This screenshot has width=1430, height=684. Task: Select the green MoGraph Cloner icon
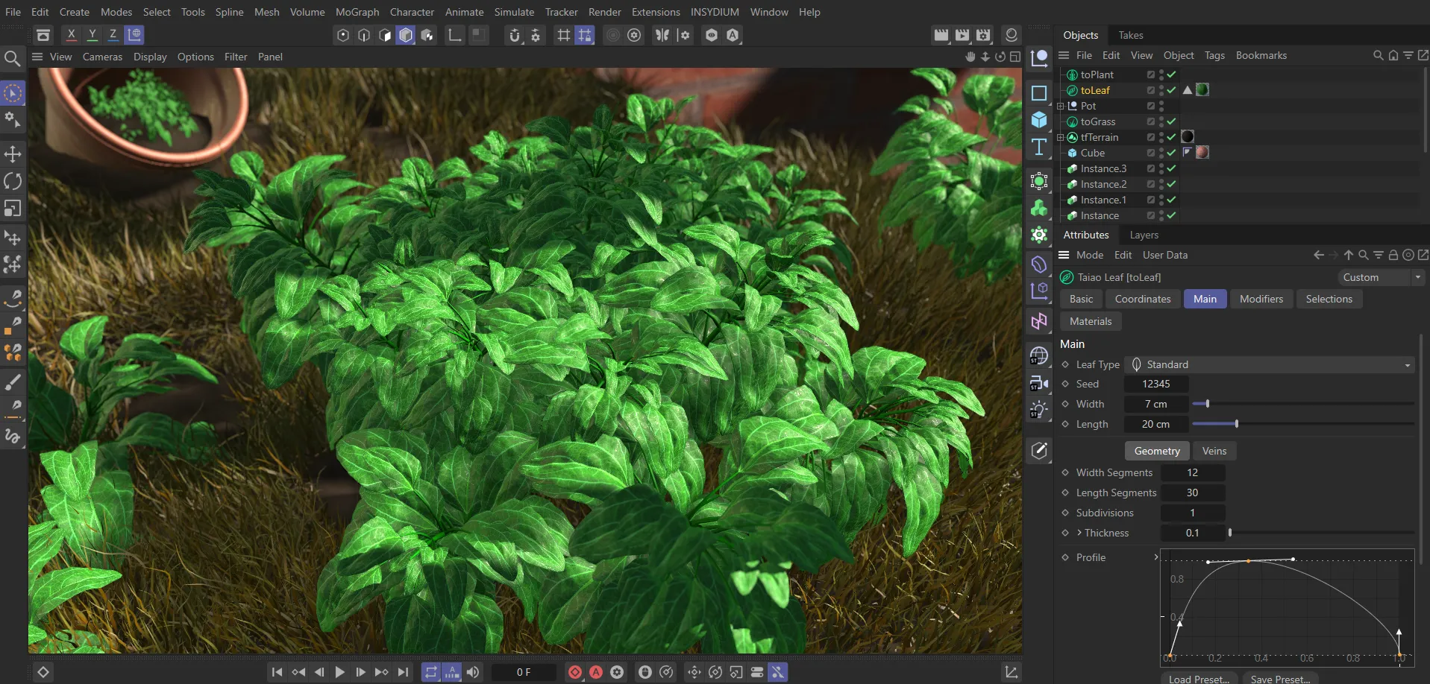point(1038,180)
